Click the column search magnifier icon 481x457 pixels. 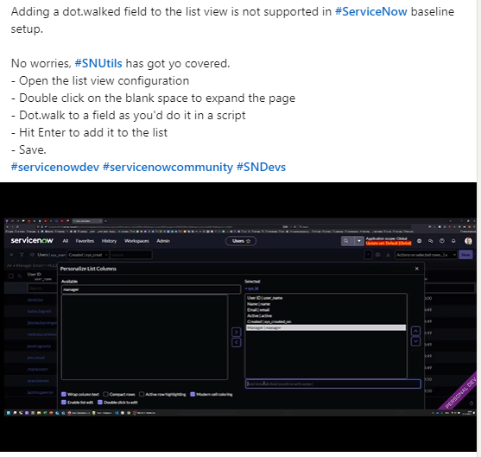coord(19,276)
